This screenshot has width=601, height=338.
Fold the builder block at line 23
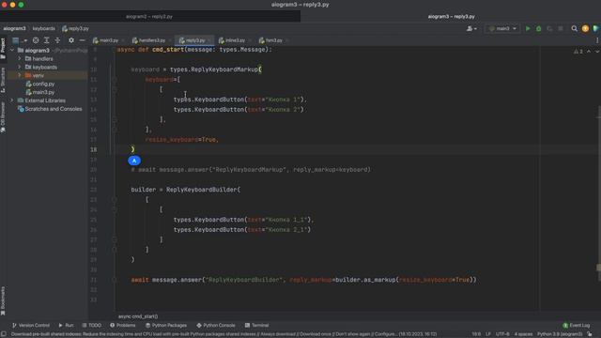(x=114, y=200)
